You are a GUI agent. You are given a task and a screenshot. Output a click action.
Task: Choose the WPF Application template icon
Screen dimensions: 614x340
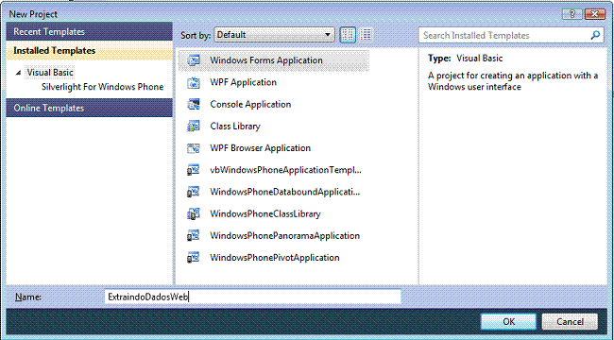[x=194, y=82]
